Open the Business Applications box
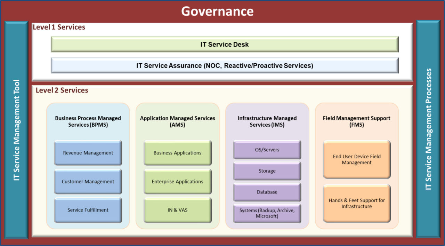The height and width of the screenshot is (246, 445). point(177,153)
